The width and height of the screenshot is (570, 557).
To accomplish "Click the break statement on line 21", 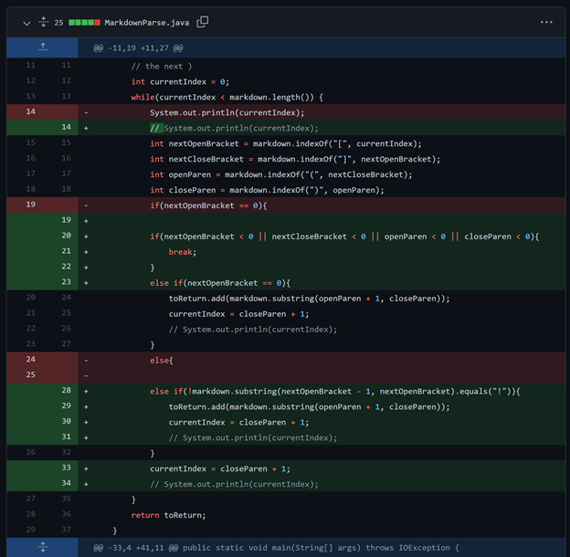I will 182,252.
